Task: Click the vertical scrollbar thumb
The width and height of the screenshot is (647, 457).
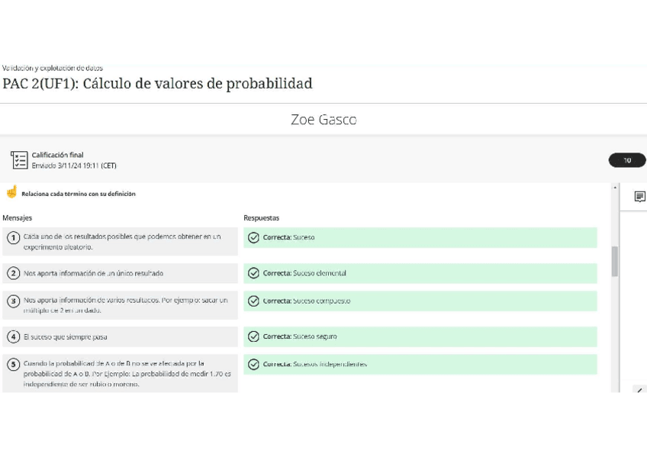Action: point(615,262)
